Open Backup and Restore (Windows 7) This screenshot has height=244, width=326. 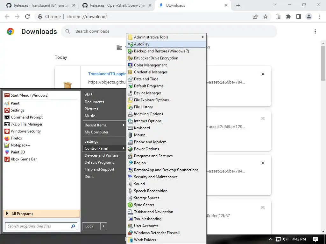pyautogui.click(x=166, y=51)
